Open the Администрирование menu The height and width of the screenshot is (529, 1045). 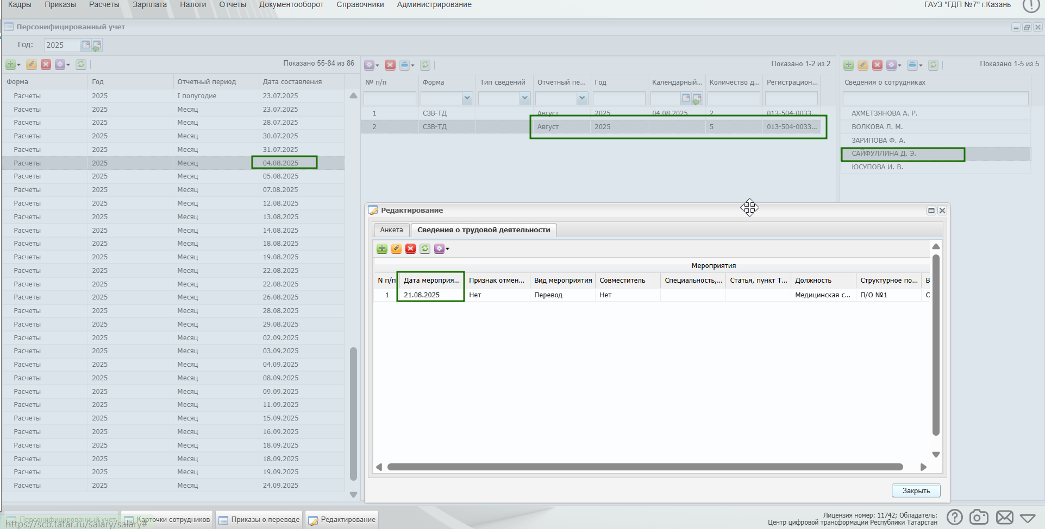tap(434, 5)
